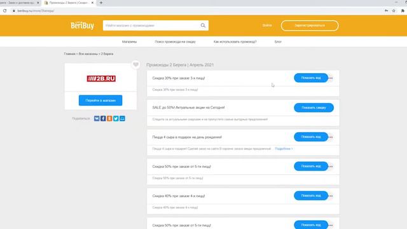Click the magnifier icon in the search box
Viewport: 407px width, 229px height.
point(203,25)
